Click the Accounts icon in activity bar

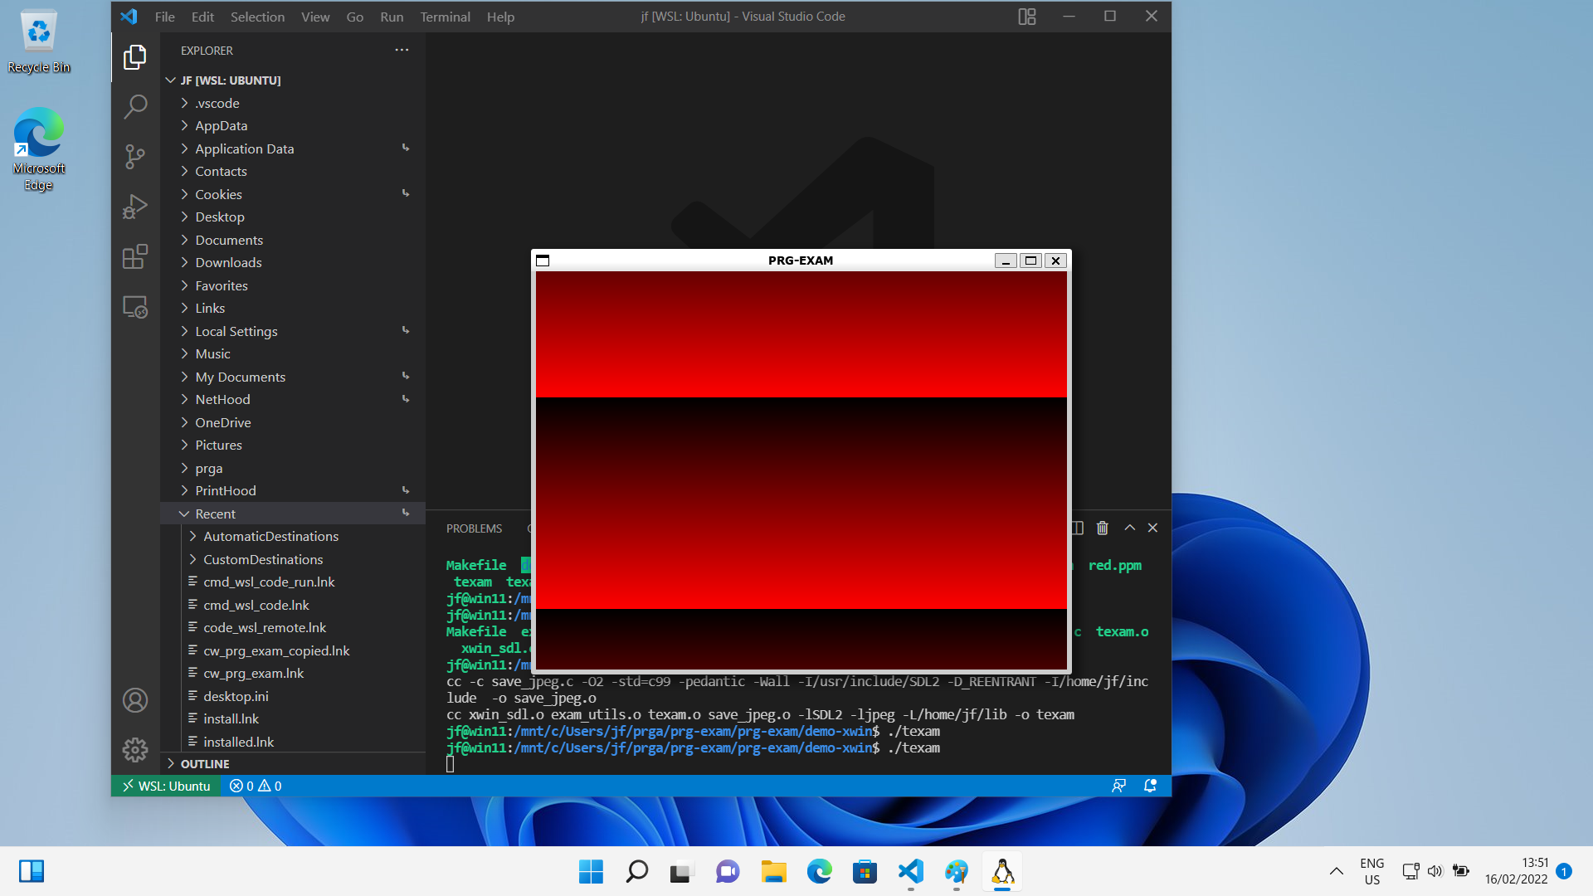135,700
